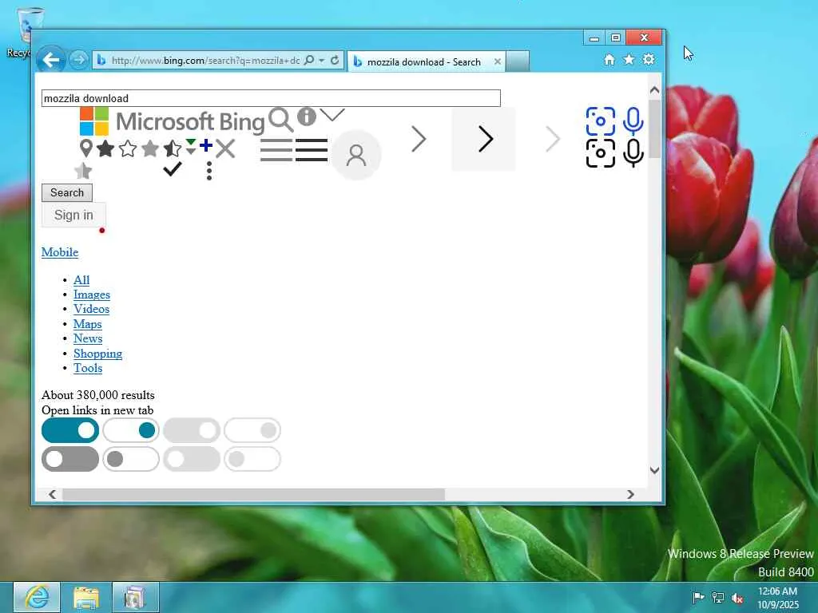Image resolution: width=818 pixels, height=613 pixels.
Task: Open the address bar dropdown arrow
Action: [321, 61]
